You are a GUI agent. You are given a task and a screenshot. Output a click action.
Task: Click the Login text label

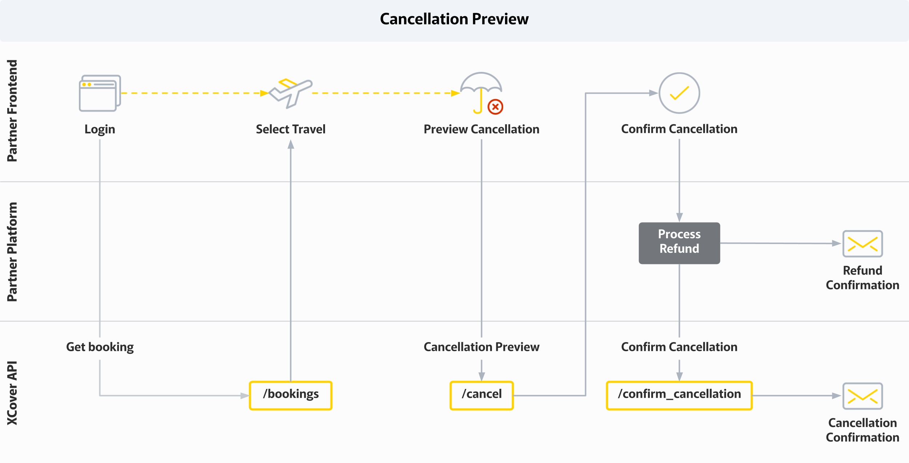click(100, 129)
